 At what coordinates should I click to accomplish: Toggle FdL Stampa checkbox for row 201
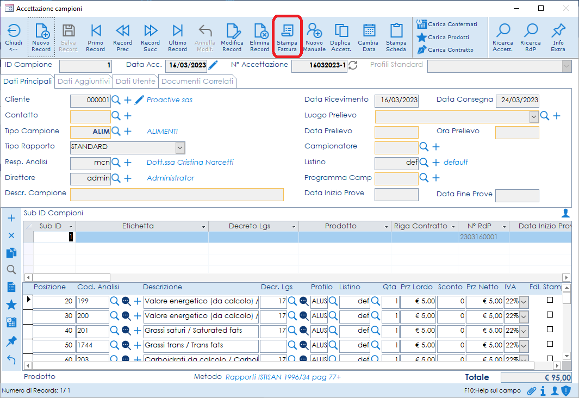(550, 329)
